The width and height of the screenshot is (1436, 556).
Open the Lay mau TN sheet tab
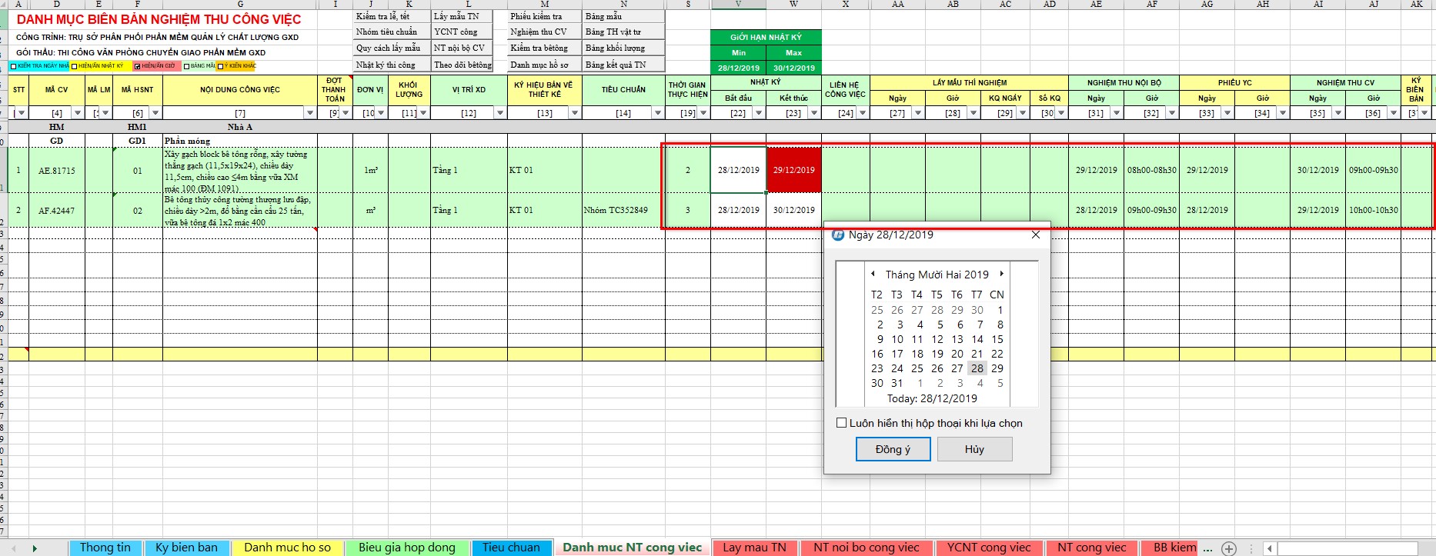(x=754, y=548)
